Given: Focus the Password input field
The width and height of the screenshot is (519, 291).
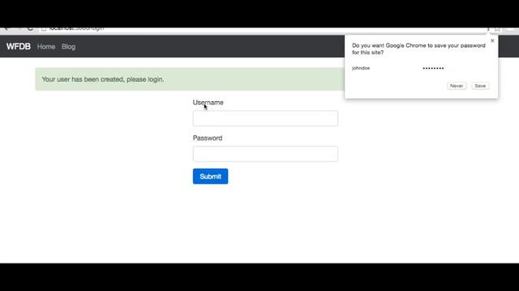Looking at the screenshot, I should [265, 154].
